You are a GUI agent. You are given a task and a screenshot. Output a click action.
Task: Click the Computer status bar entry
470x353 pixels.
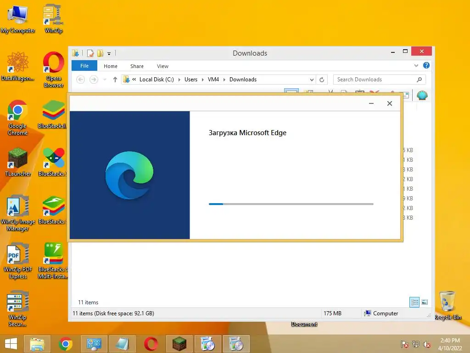tap(381, 313)
